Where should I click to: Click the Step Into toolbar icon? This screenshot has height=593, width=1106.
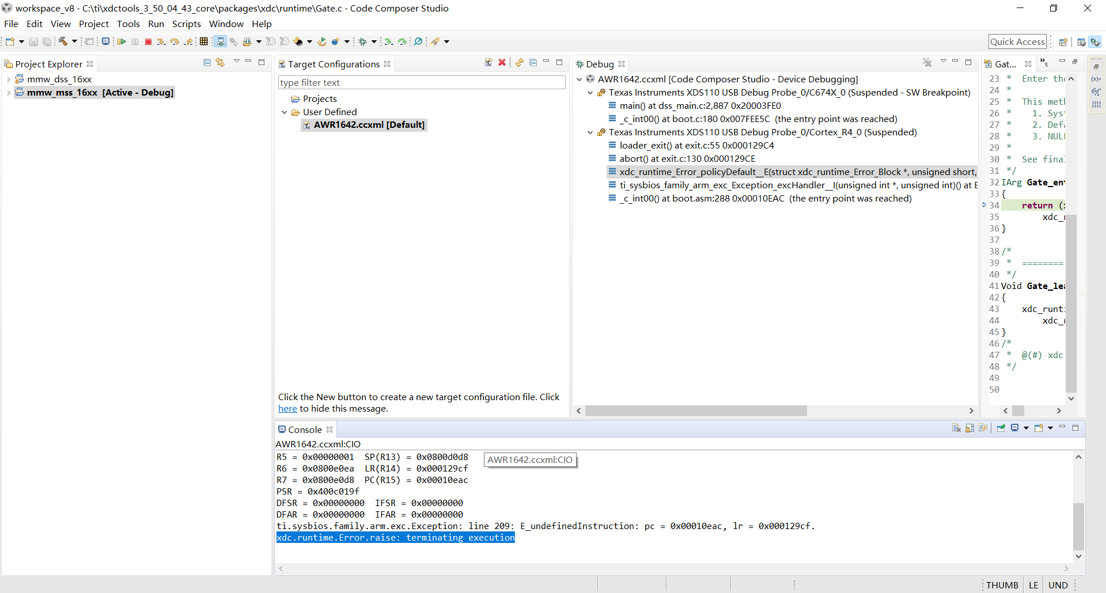point(161,41)
